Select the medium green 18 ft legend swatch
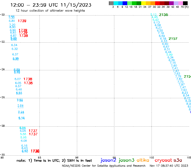191x168 pixels. (134, 3)
